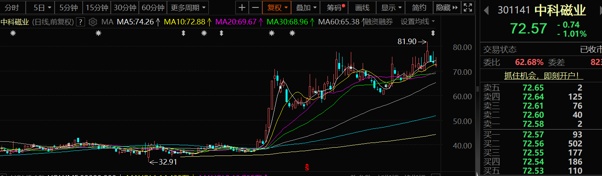Switch to the 分时 intraday tab
The height and width of the screenshot is (176, 602).
(12, 7)
